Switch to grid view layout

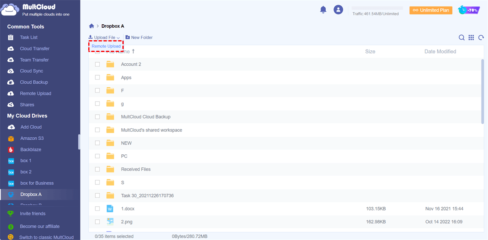coord(471,37)
